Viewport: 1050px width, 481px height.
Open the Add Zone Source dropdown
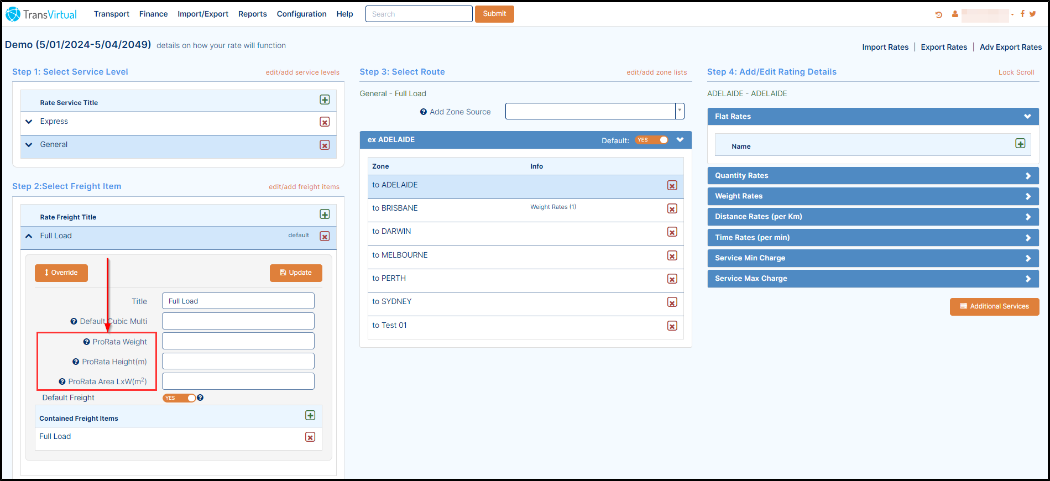680,111
